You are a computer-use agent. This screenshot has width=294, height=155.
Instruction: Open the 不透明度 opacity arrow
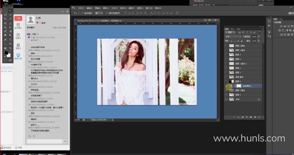coord(259,37)
